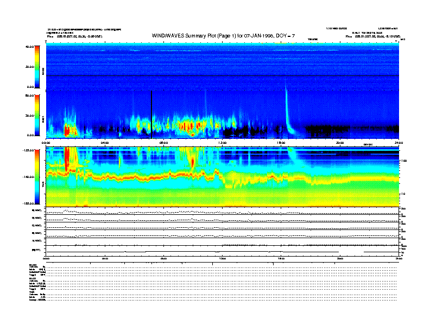Click the 20:00 tick label under RAD1 spectrogram
Image resolution: width=430 pixels, height=332 pixels.
340,143
